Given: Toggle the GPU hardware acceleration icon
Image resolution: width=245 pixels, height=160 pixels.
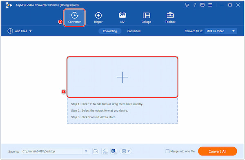Looking at the screenshot, I should click(114, 151).
